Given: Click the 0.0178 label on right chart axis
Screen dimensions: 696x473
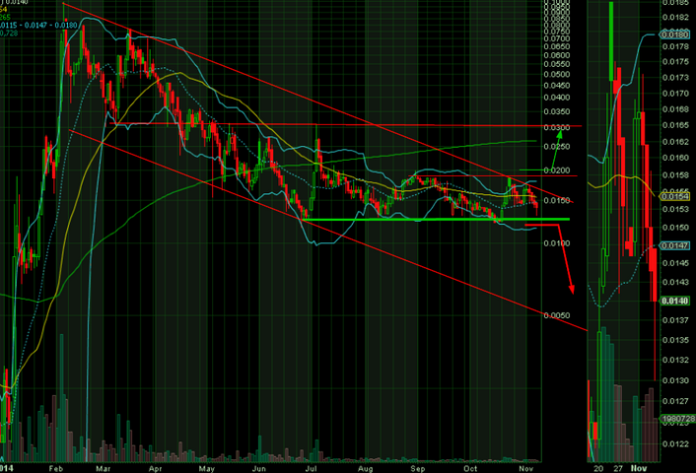Looking at the screenshot, I should (x=675, y=46).
